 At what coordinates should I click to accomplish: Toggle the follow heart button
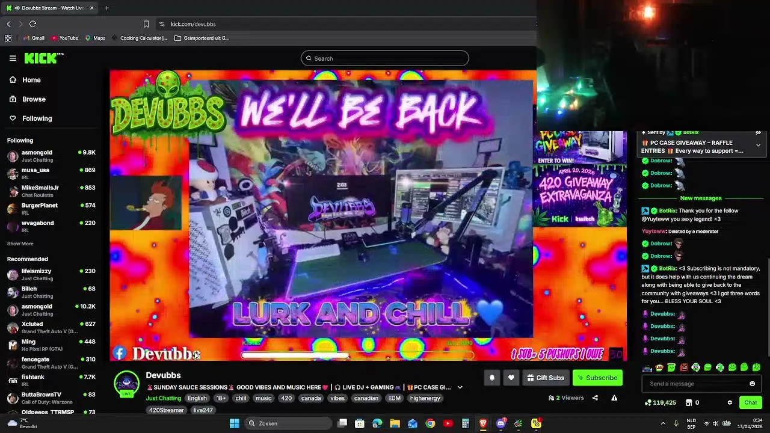click(x=511, y=378)
